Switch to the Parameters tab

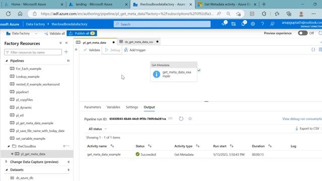tap(93, 107)
